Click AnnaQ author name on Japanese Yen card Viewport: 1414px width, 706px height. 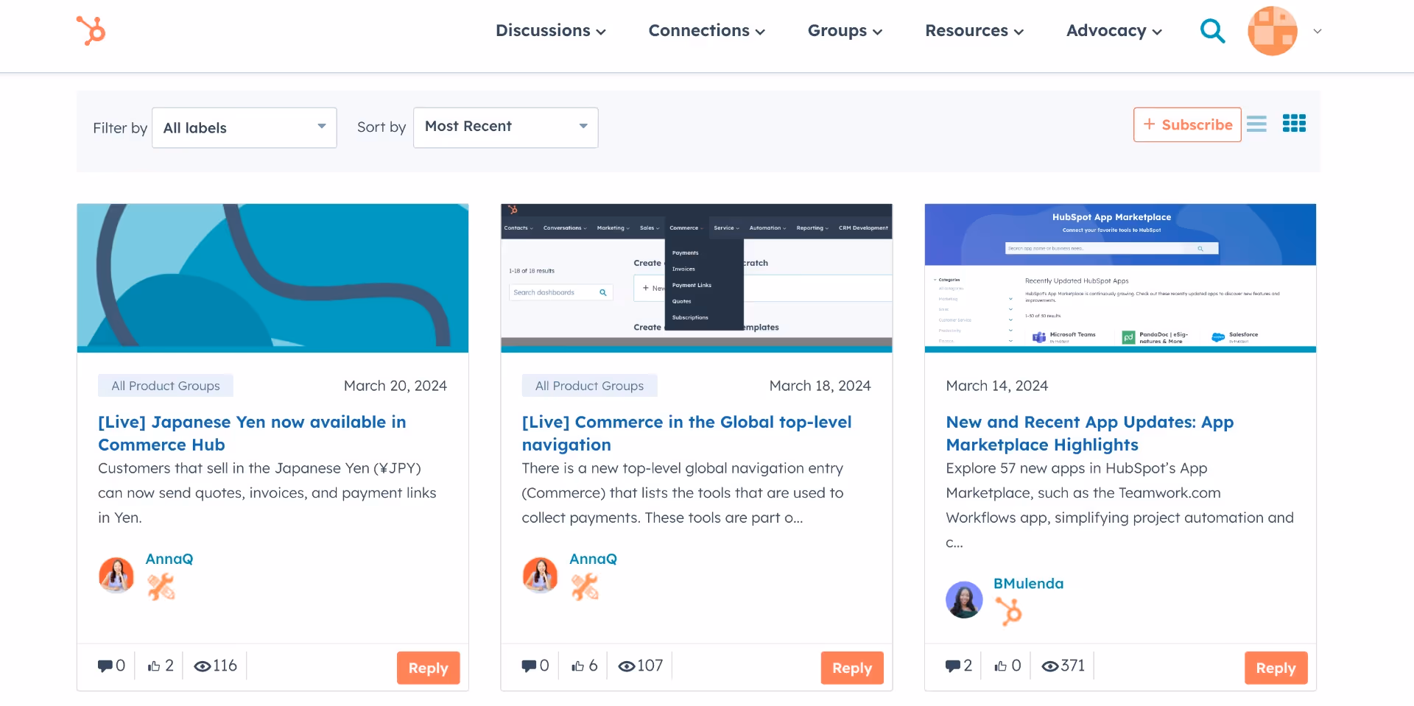pos(169,559)
